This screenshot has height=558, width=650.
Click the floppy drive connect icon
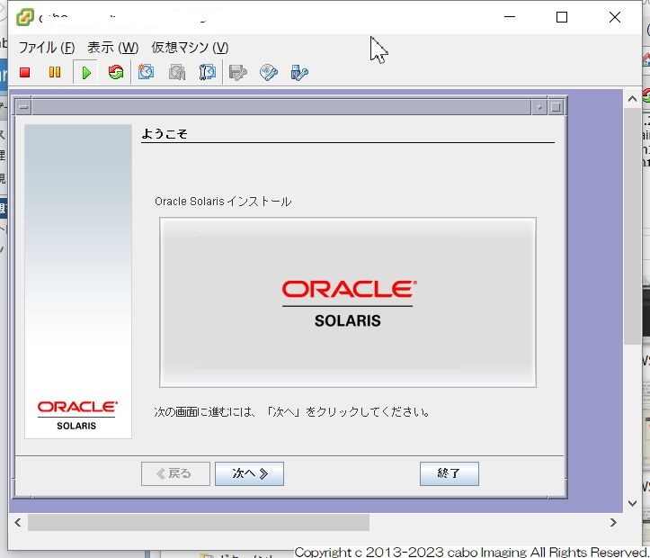(238, 73)
